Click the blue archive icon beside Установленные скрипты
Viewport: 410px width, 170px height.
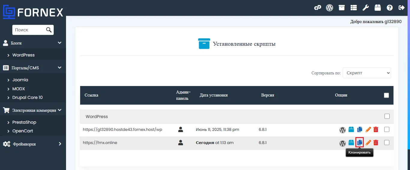[204, 44]
